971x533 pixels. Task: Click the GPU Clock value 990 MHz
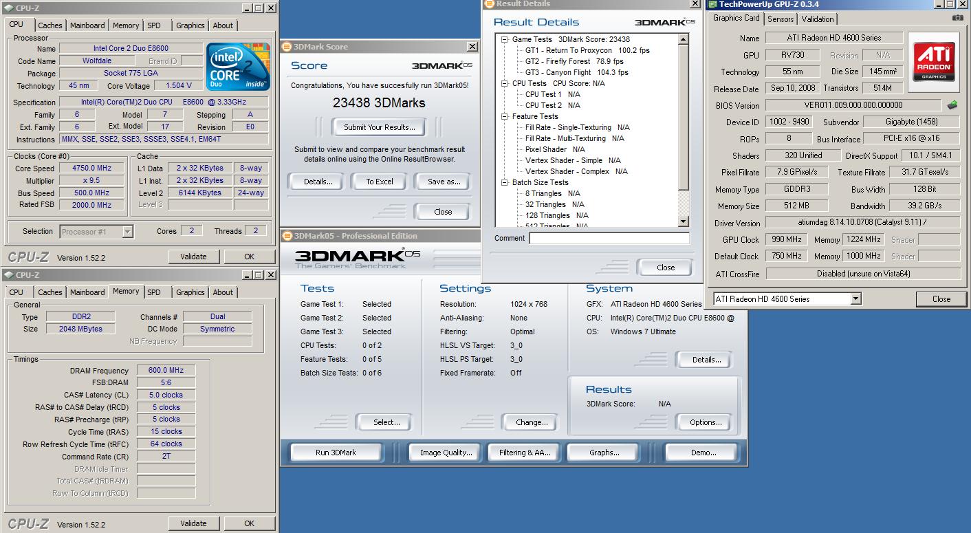pos(786,239)
